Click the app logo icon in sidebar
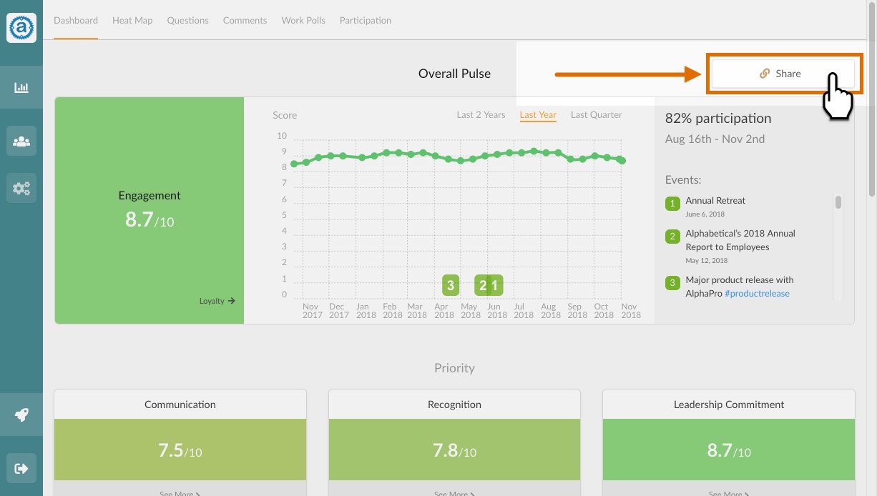 pos(21,28)
